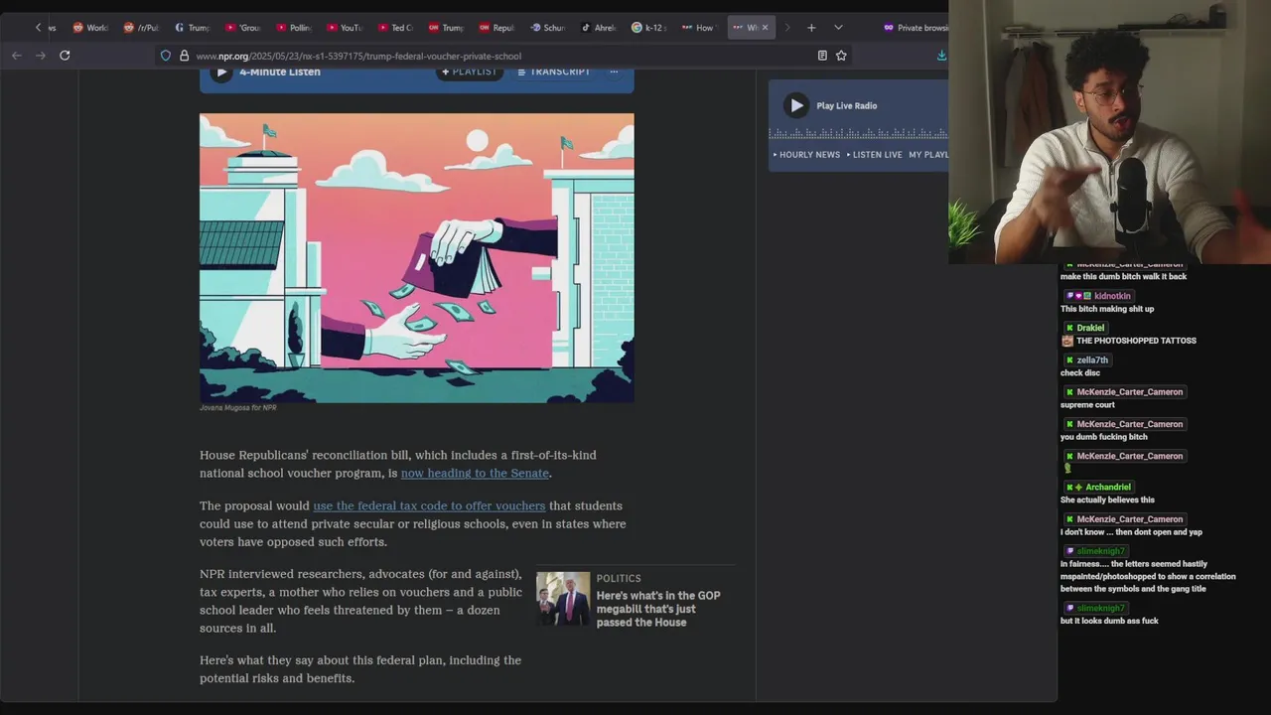Switch to the 'Grou' YouTube tab

pos(242,28)
